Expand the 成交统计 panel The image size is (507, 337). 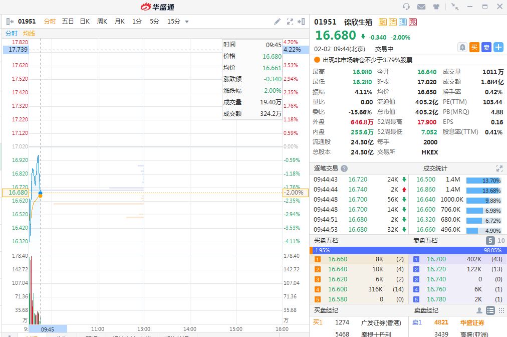click(x=499, y=168)
